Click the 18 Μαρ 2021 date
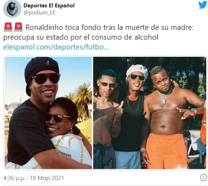The height and width of the screenshot is (186, 208). coord(47,178)
